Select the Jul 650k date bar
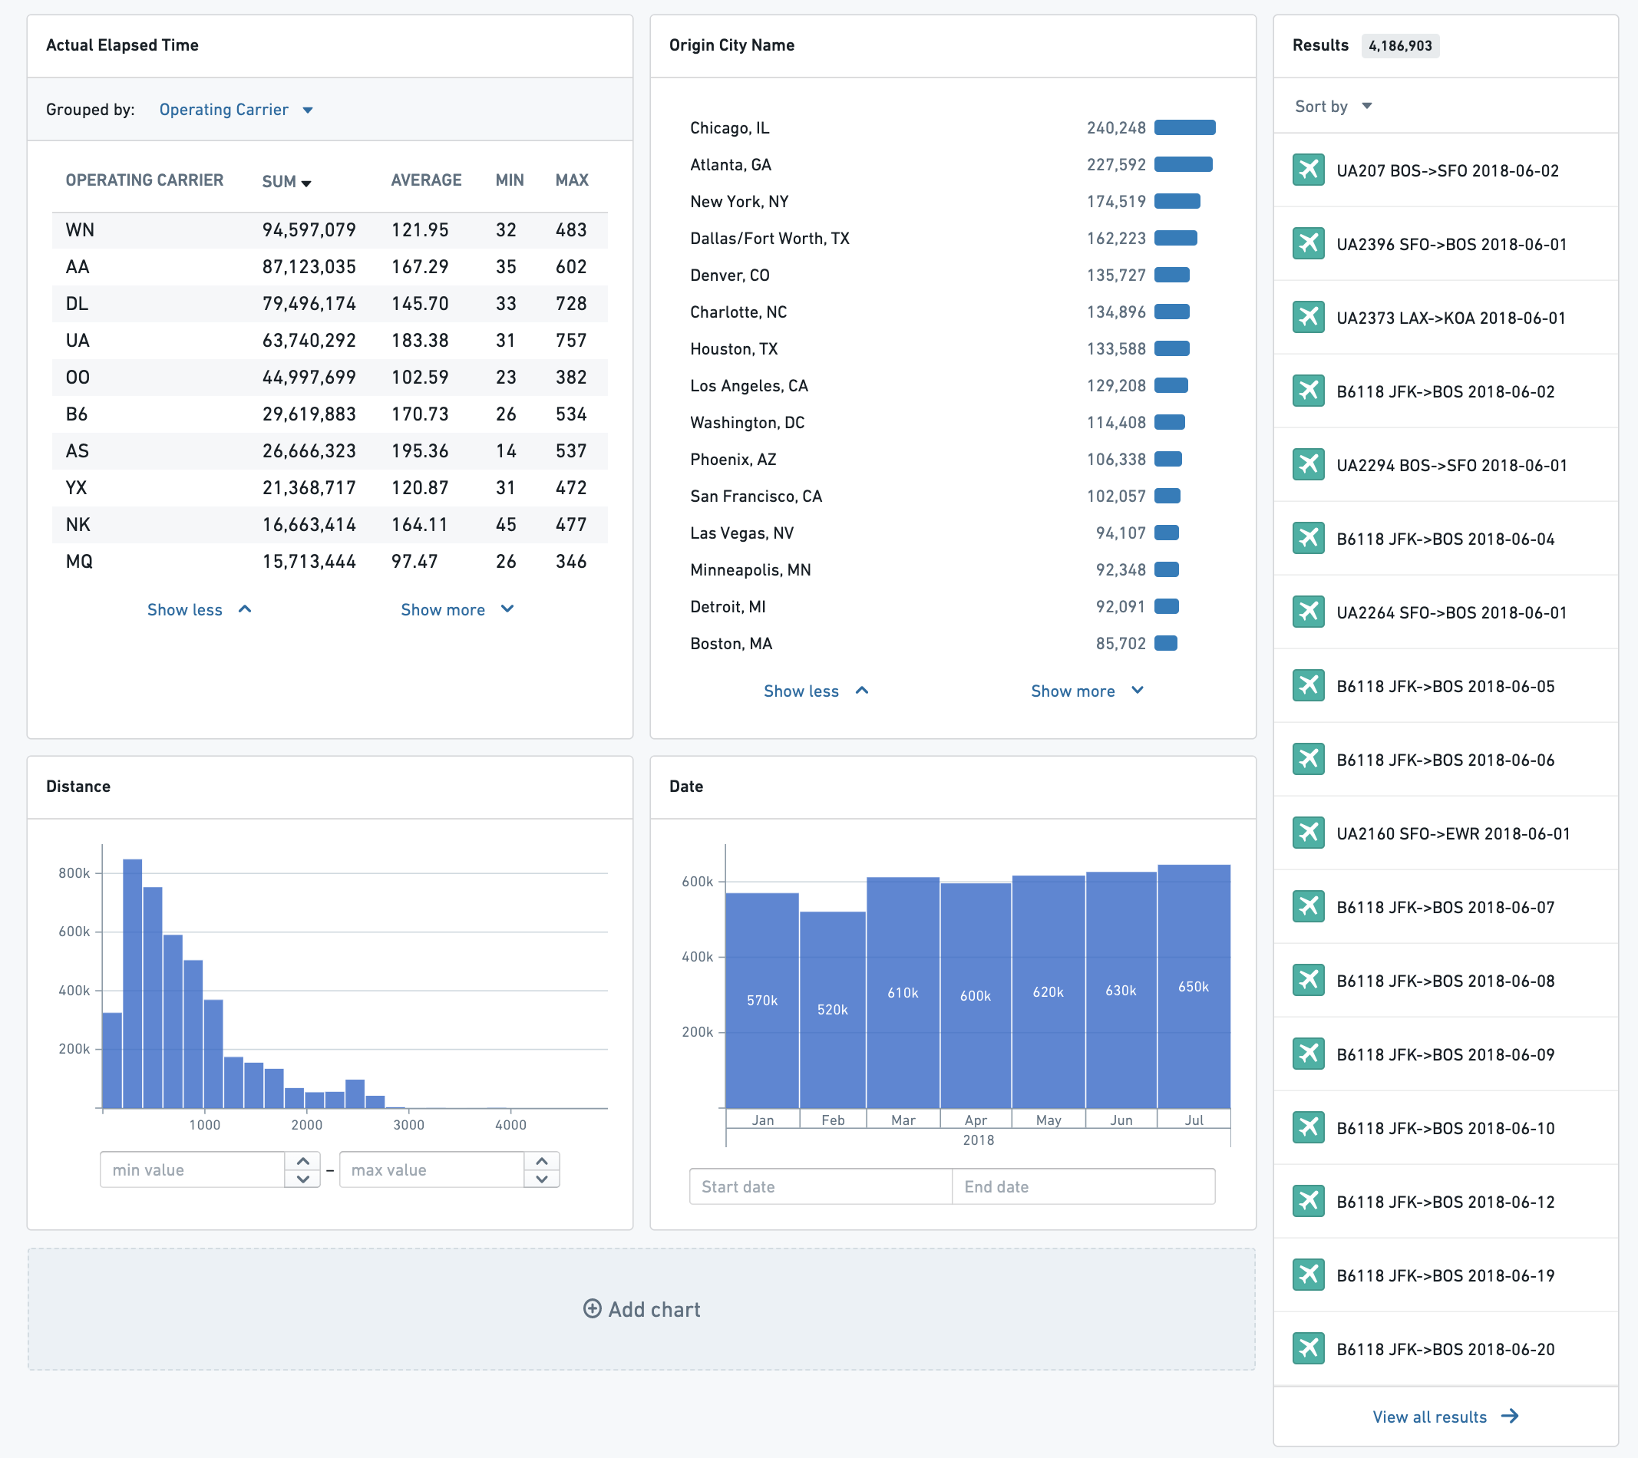This screenshot has width=1638, height=1458. (1194, 987)
